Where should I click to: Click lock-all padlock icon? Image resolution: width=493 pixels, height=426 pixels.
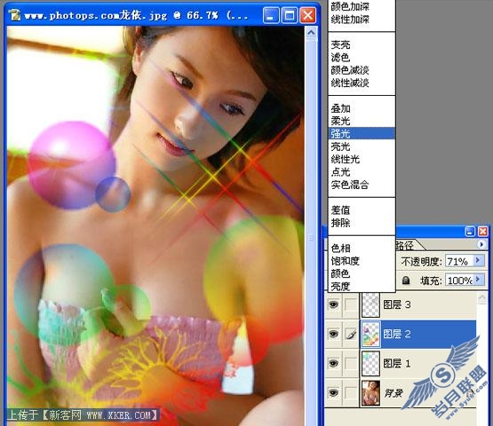tap(406, 280)
